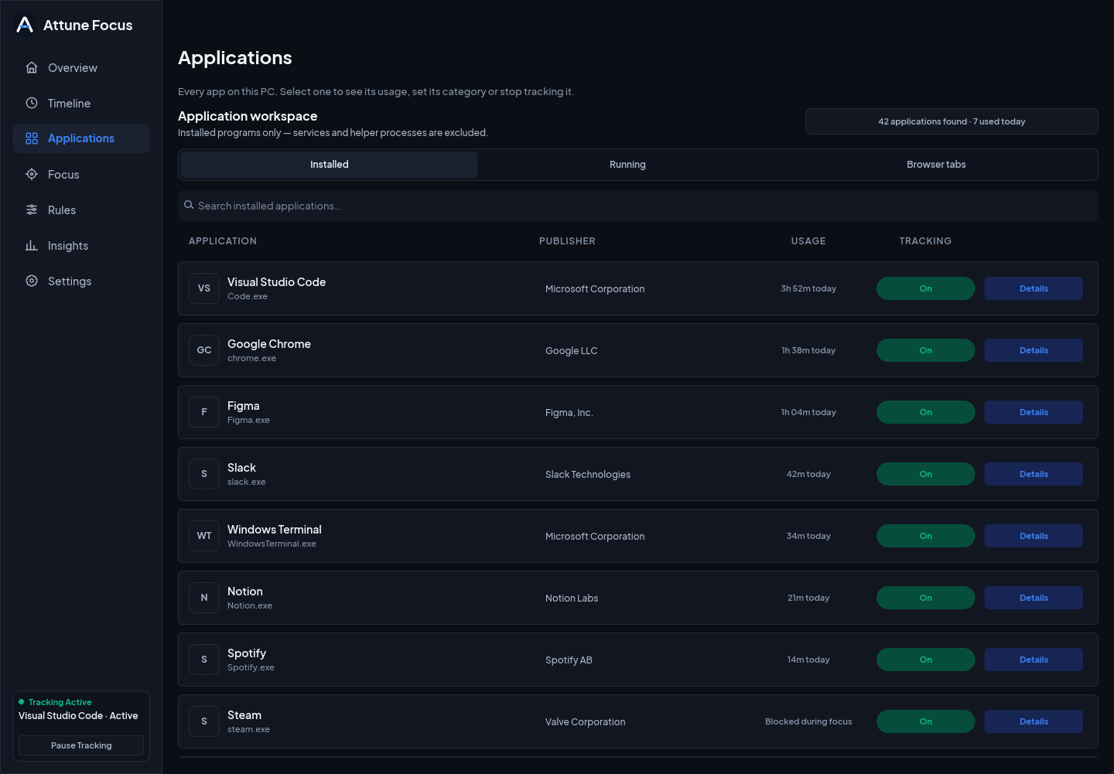Disable tracking for Slack
The height and width of the screenshot is (774, 1114).
[925, 474]
